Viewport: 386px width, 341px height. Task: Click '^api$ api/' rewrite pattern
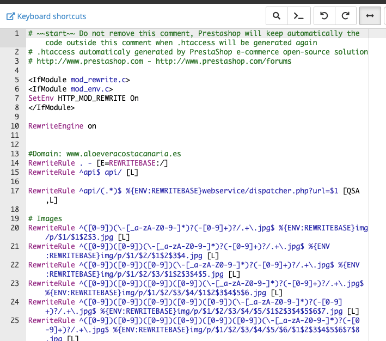pyautogui.click(x=100, y=172)
